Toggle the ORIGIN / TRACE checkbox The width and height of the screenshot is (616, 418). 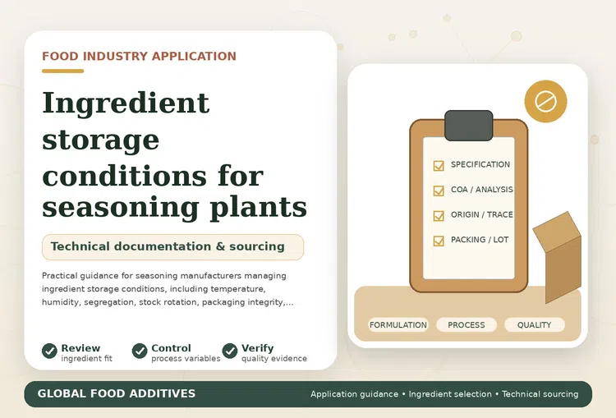click(439, 216)
